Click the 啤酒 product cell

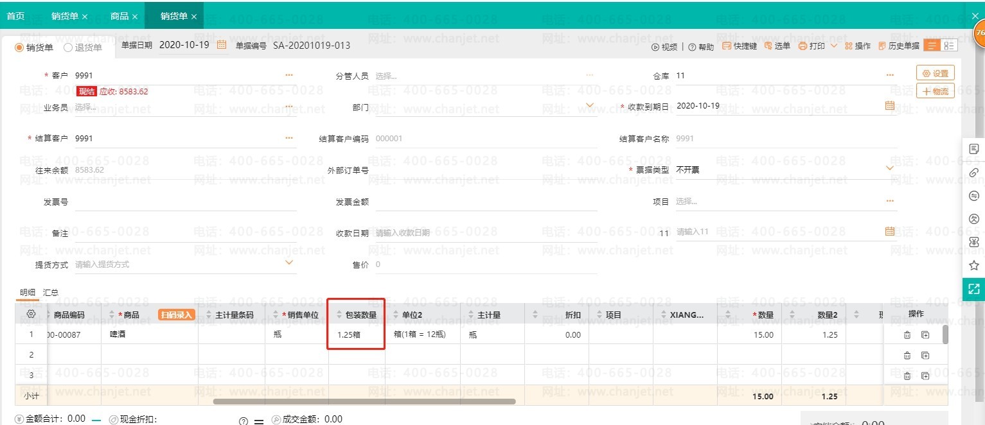click(x=149, y=334)
